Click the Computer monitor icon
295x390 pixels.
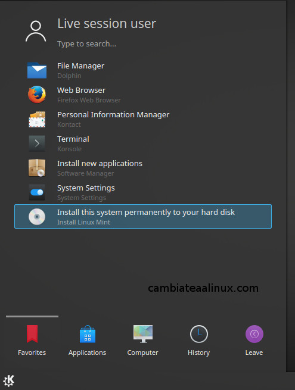pos(143,334)
